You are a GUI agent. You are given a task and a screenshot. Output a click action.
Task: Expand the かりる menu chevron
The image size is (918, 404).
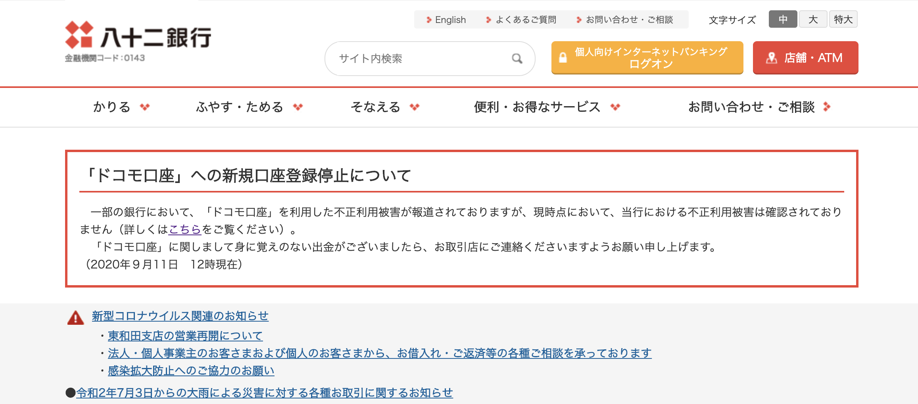coord(145,107)
